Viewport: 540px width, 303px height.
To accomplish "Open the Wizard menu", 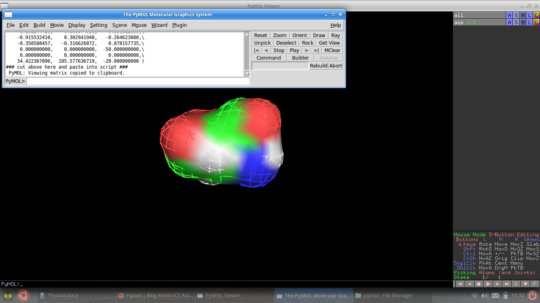I will tap(159, 25).
